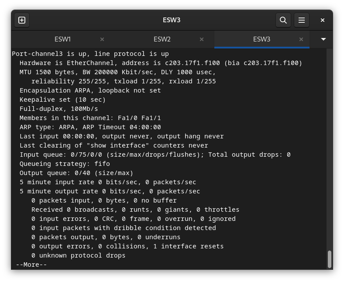Open the hamburger main menu

click(302, 20)
